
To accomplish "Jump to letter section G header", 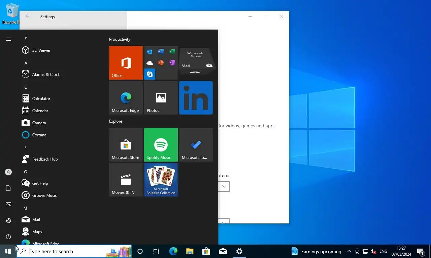I will pos(26,172).
